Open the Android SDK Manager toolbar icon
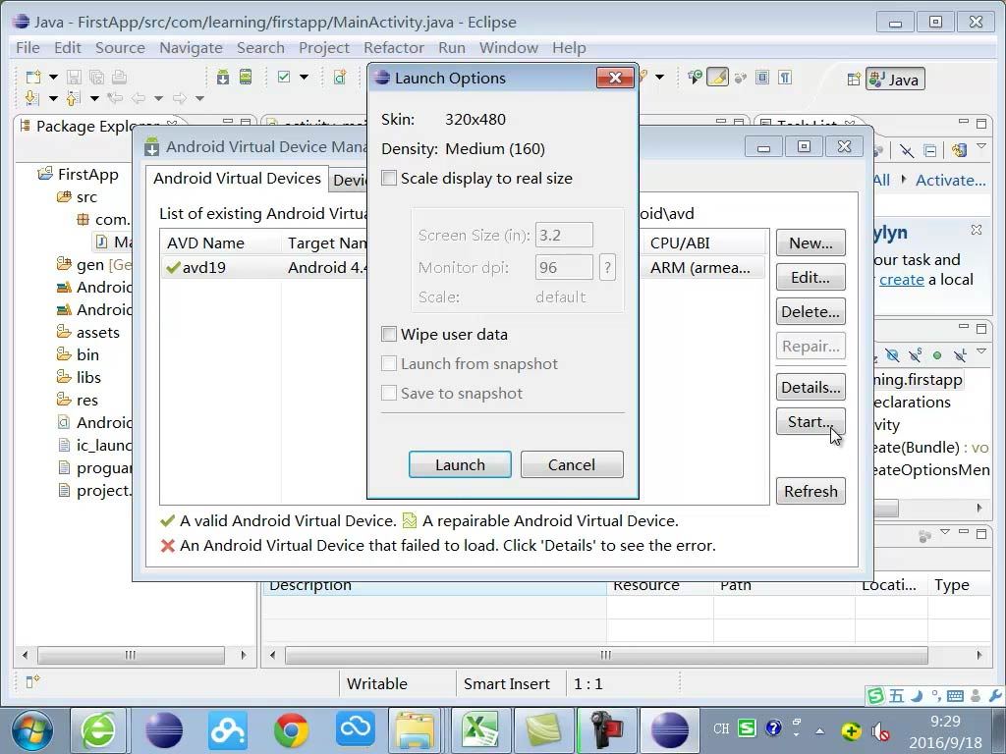 coord(223,78)
